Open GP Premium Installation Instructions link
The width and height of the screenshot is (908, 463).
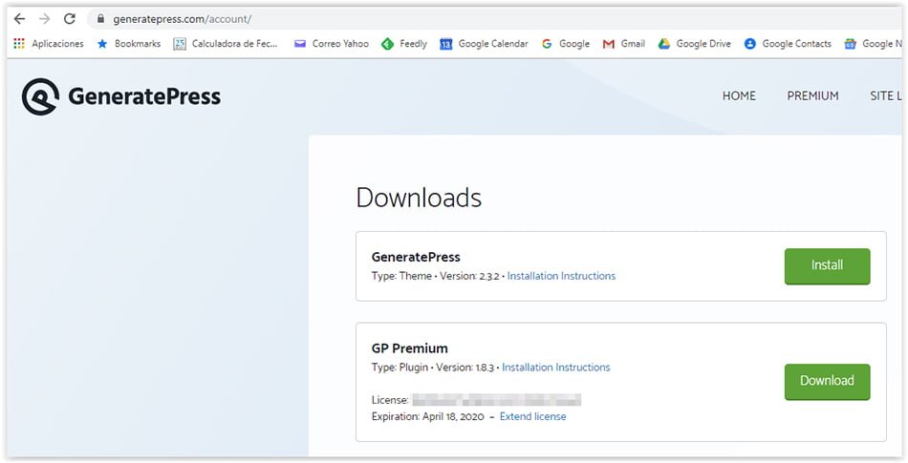click(556, 368)
